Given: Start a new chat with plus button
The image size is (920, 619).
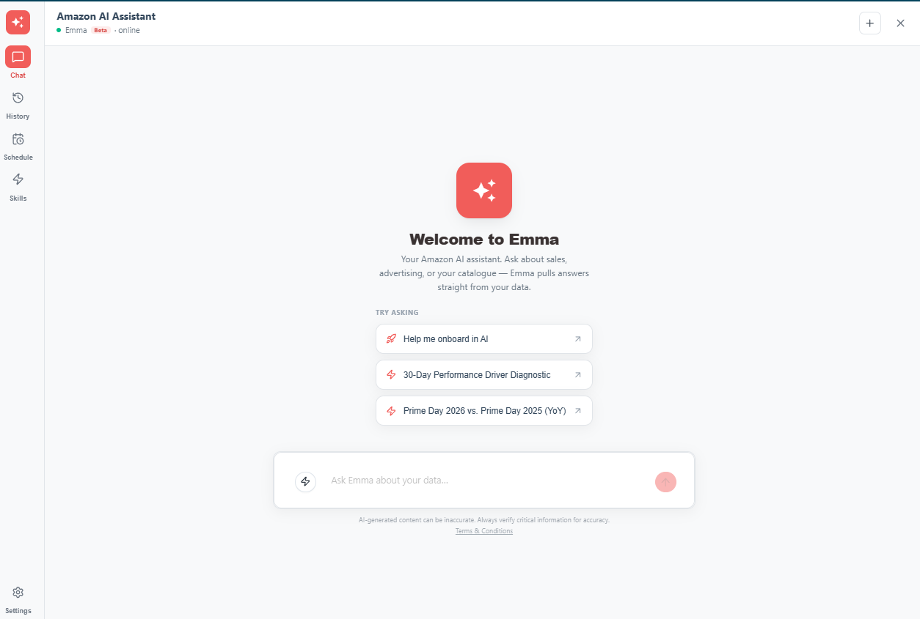Looking at the screenshot, I should pos(870,23).
